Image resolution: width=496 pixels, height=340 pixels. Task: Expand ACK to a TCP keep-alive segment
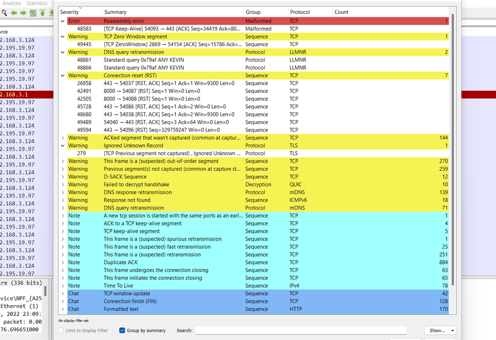63,224
